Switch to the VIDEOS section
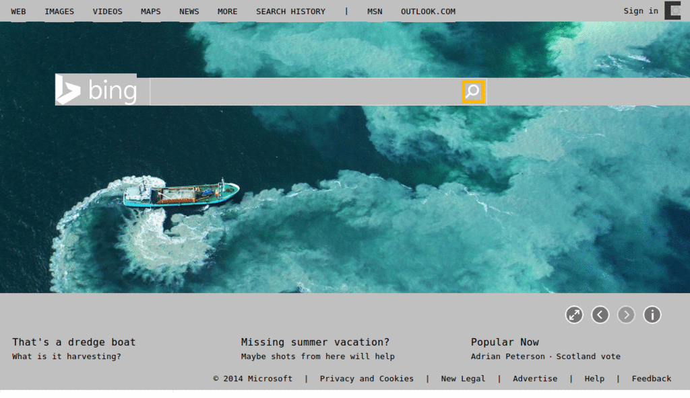This screenshot has height=398, width=690. point(107,11)
